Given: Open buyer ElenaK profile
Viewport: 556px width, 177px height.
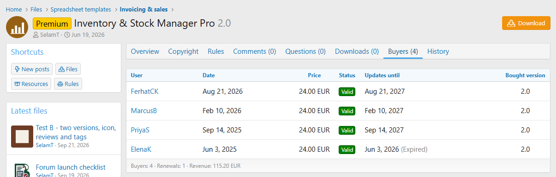Looking at the screenshot, I should (141, 149).
